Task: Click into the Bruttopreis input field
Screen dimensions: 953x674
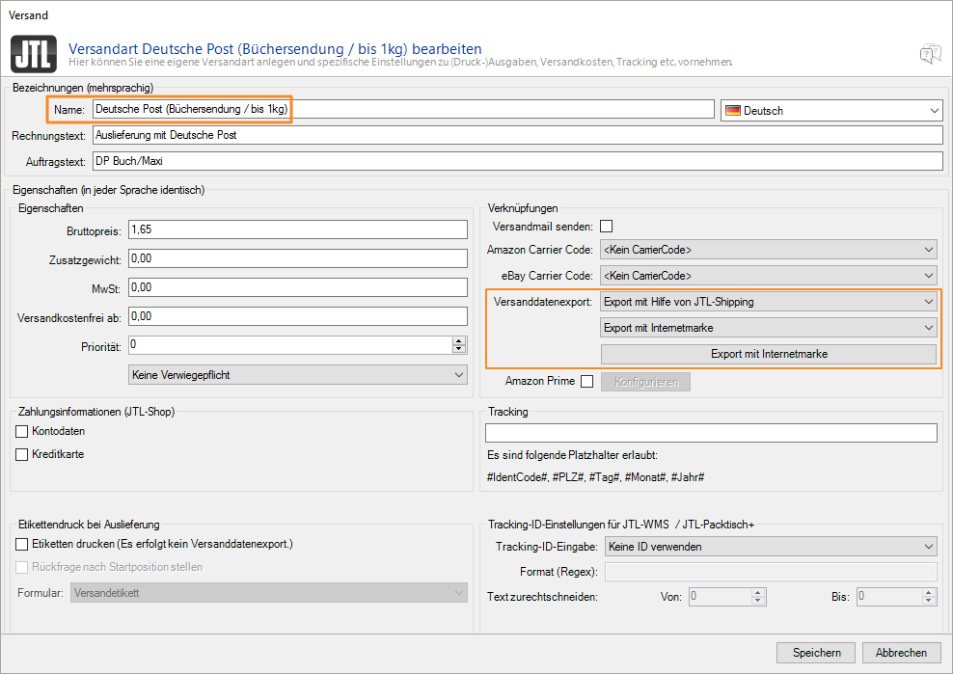Action: click(298, 229)
